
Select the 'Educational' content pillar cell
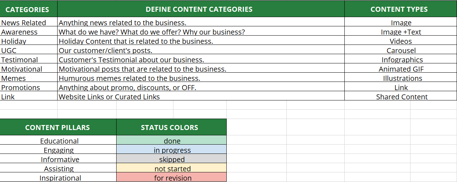[59, 140]
